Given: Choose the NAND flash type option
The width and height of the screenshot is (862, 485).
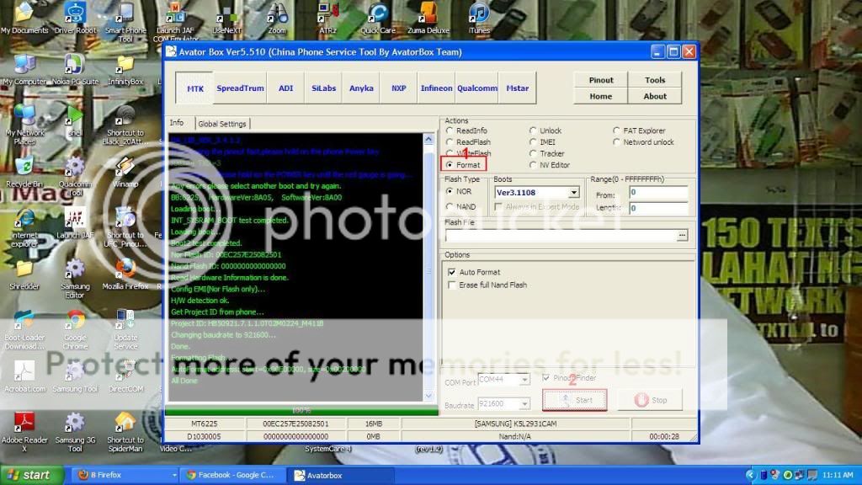Looking at the screenshot, I should (449, 206).
